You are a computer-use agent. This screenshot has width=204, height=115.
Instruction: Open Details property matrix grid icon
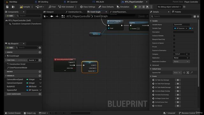tap(195, 16)
